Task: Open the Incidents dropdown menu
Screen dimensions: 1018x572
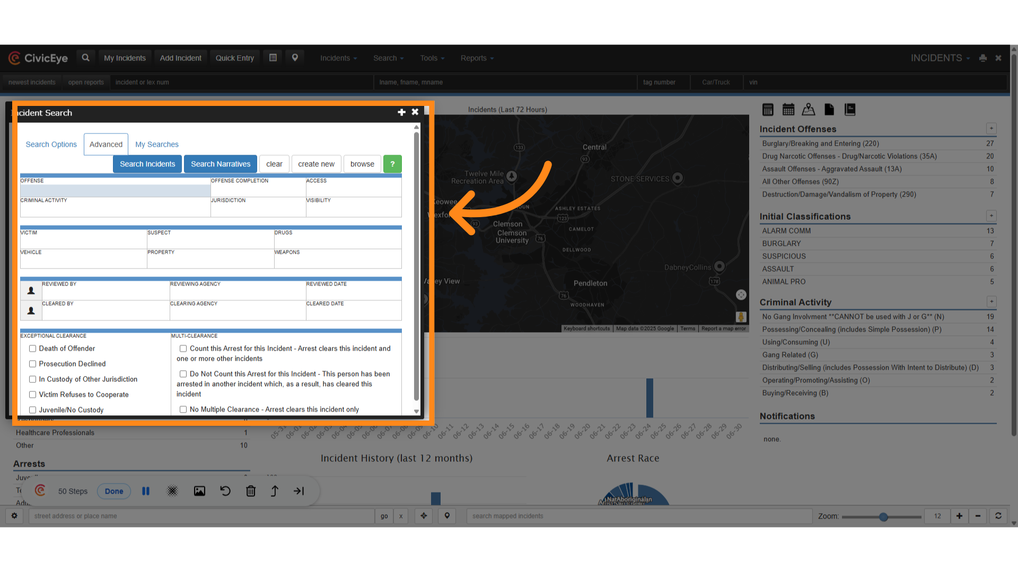Action: pos(338,58)
